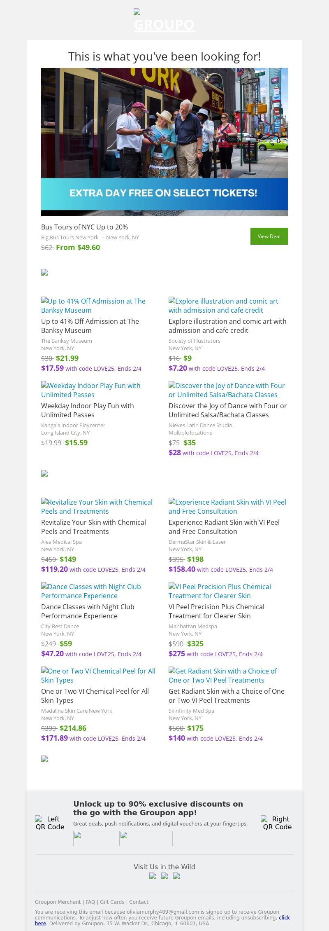Select the Weekday Indoor Play Fun image link
The image size is (329, 931).
91,390
